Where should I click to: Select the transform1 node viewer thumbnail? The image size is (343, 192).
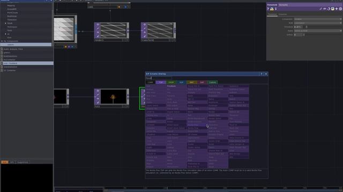tap(160, 30)
